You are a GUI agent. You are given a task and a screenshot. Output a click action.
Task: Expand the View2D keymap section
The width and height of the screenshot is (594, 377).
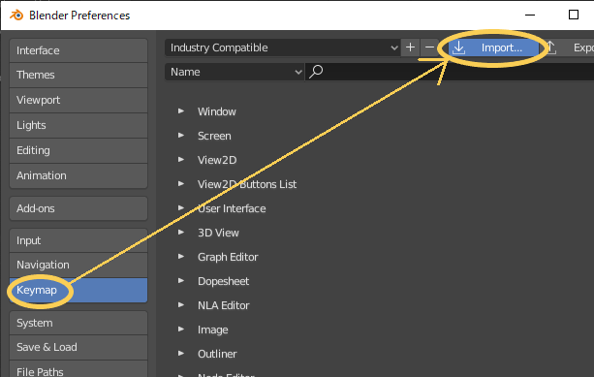coord(181,160)
